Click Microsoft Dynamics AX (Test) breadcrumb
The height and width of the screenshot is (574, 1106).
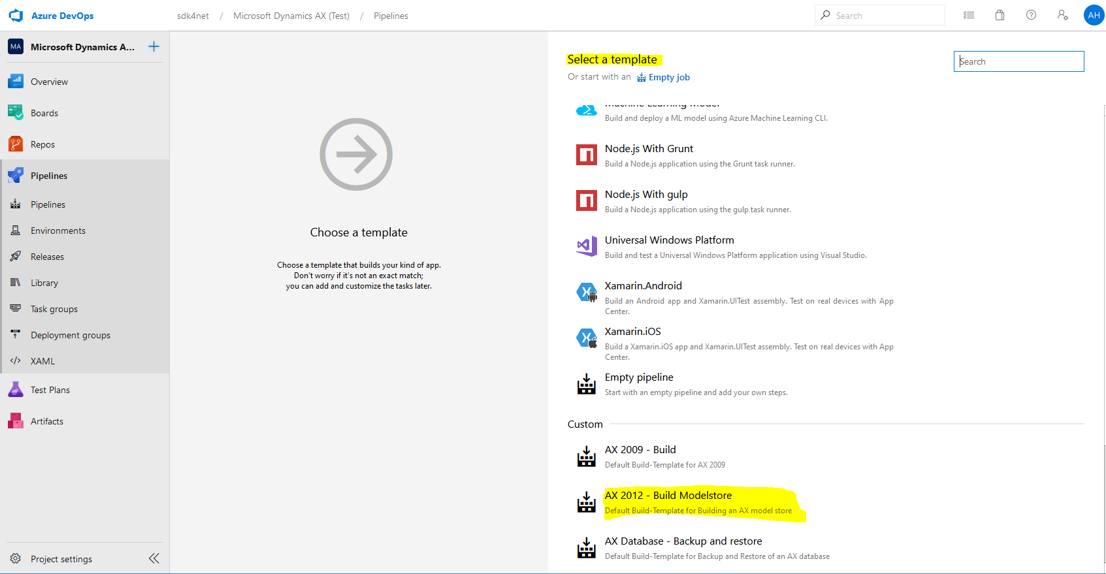291,16
